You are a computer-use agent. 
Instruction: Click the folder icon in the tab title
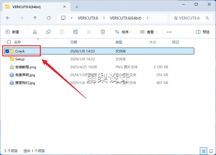pos(7,7)
